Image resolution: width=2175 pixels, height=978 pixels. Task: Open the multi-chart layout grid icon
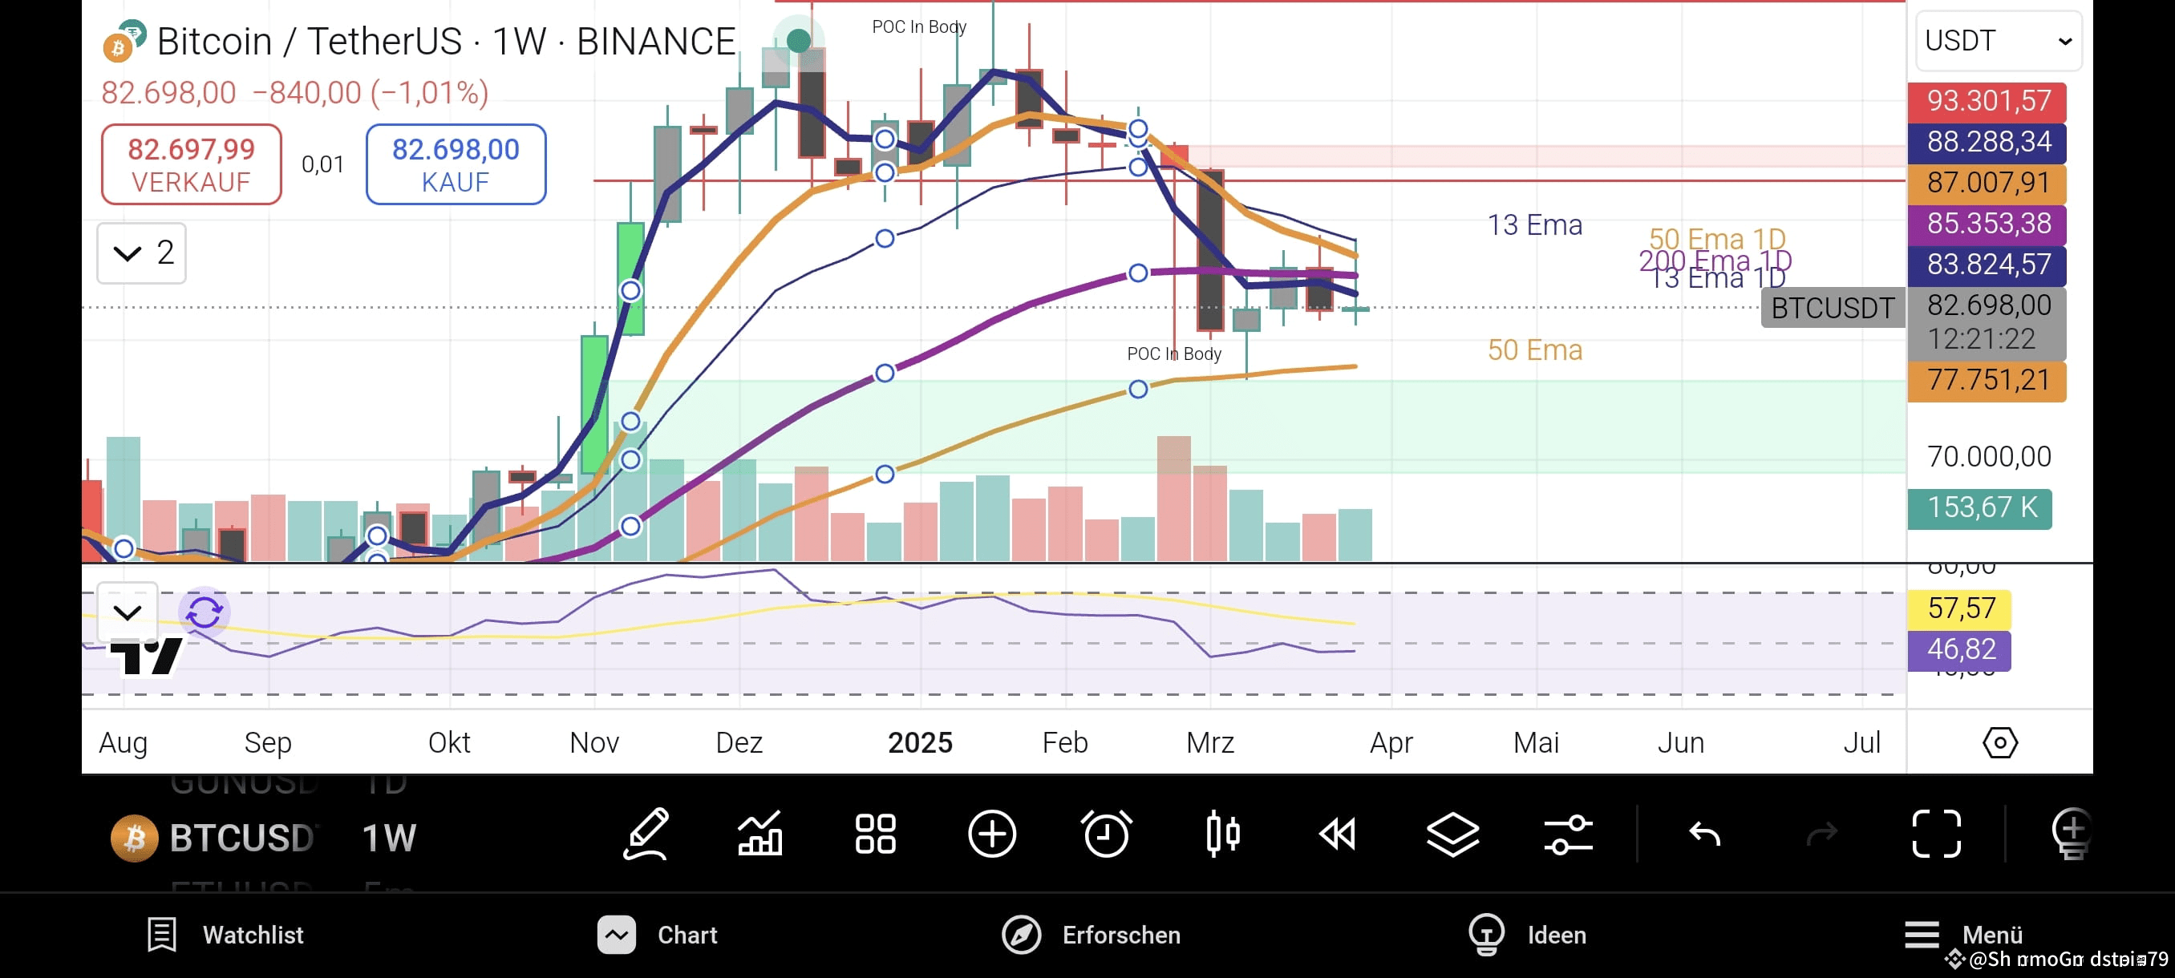(876, 835)
